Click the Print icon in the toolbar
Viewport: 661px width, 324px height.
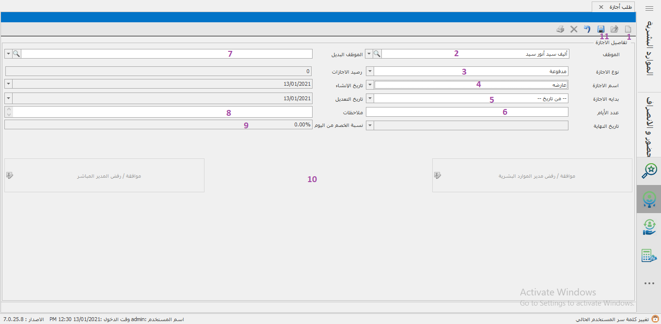click(560, 30)
